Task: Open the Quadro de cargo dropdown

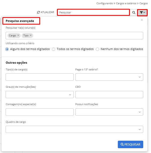Action: point(74,129)
